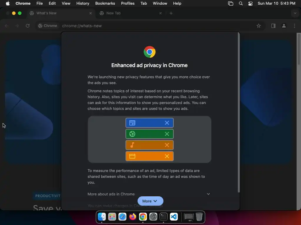301x225 pixels.
Task: Open Visual Studio Code from the dock
Action: tap(174, 217)
